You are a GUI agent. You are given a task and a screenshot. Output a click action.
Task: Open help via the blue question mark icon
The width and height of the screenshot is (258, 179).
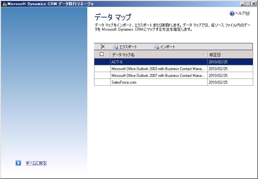coord(232,14)
